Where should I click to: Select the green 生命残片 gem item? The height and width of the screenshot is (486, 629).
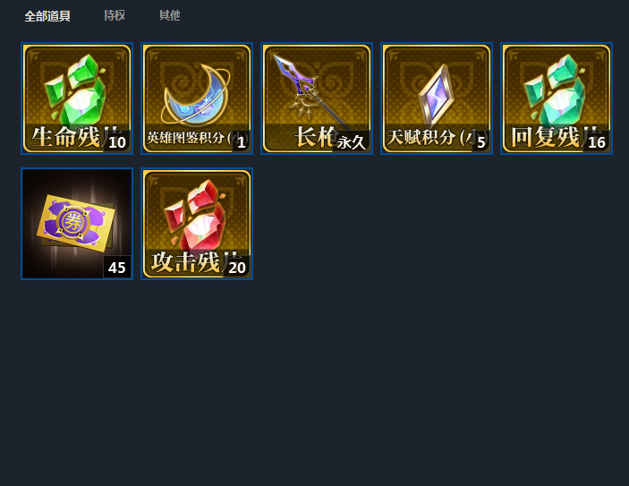[77, 98]
